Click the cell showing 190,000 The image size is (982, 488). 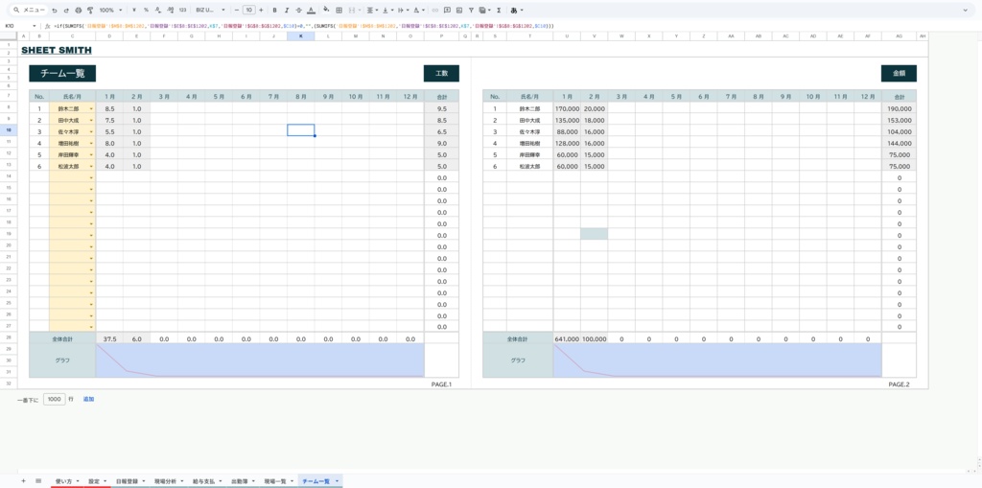pyautogui.click(x=899, y=108)
